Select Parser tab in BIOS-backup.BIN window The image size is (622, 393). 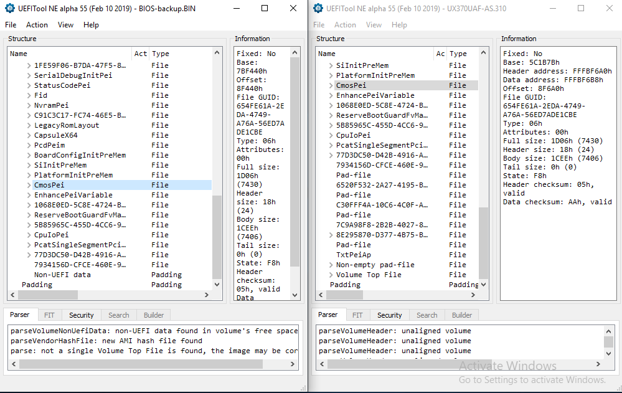pyautogui.click(x=20, y=315)
